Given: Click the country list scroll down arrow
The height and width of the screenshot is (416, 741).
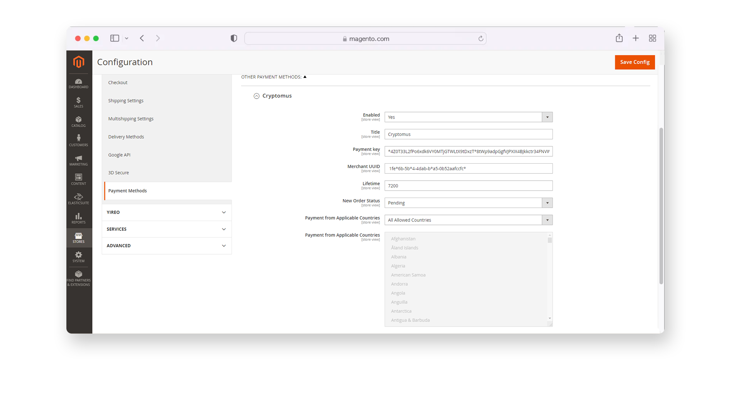Looking at the screenshot, I should [550, 318].
